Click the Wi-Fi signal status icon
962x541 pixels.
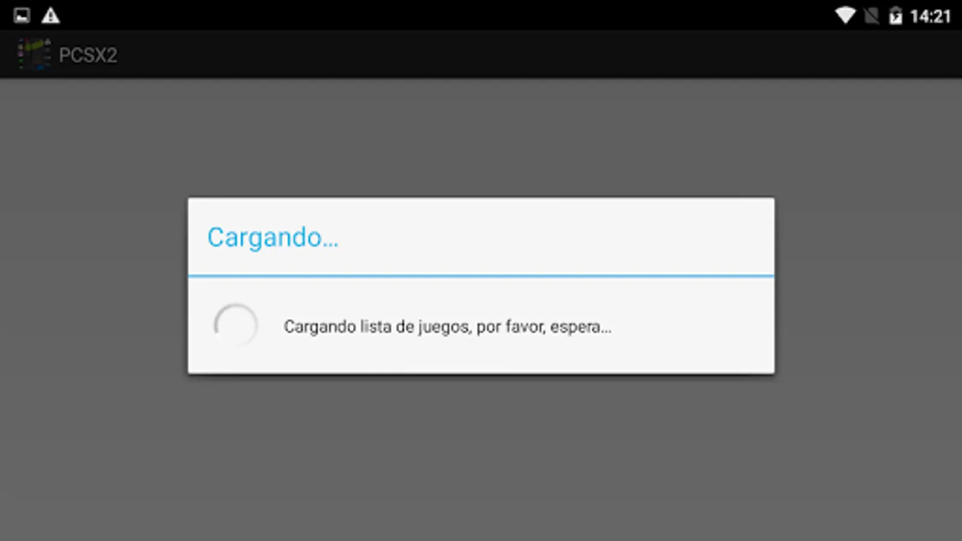[x=845, y=16]
